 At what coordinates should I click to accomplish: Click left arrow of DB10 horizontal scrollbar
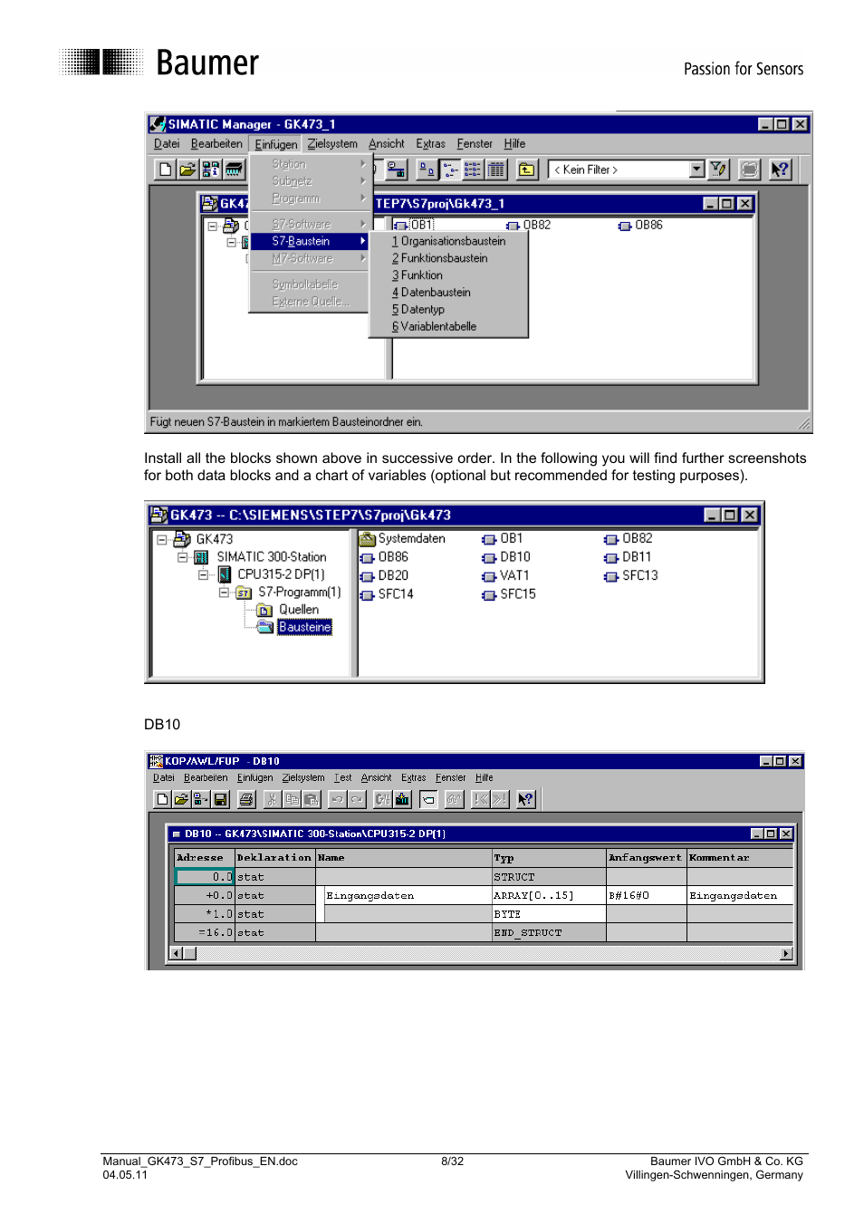tap(177, 953)
